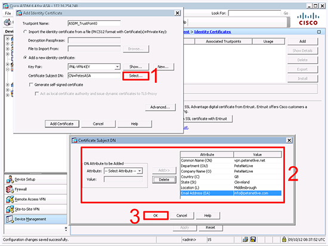Cancel the Certificate Subject DN dialog
This screenshot has height=246, width=328.
tap(181, 216)
